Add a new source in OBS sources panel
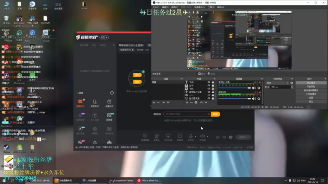This screenshot has width=328, height=184. (187, 103)
